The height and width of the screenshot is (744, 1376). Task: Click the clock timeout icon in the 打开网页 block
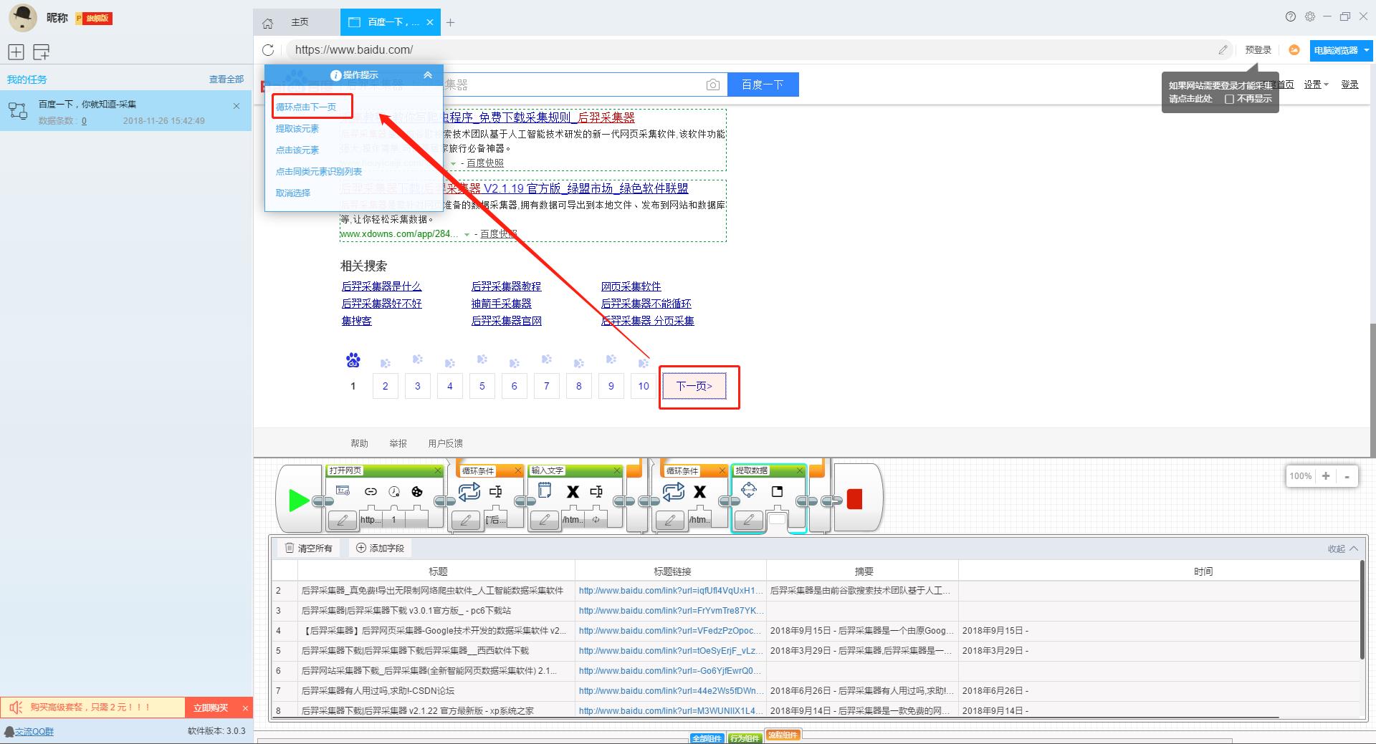pyautogui.click(x=394, y=491)
